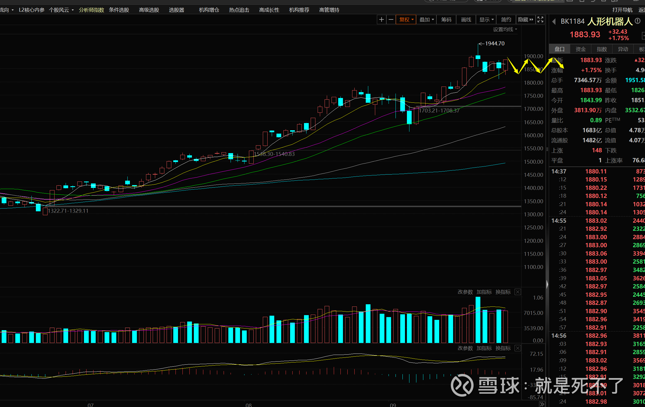The image size is (645, 407).
Task: Click the side panel collapse handle
Action: 547,284
